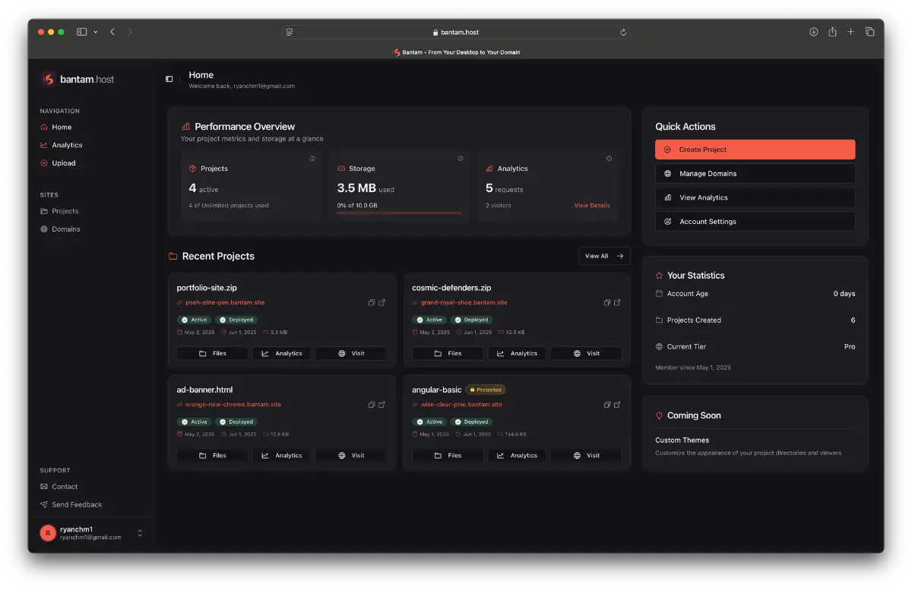Image resolution: width=912 pixels, height=590 pixels.
Task: Click the storage usage progress bar
Action: 399,213
